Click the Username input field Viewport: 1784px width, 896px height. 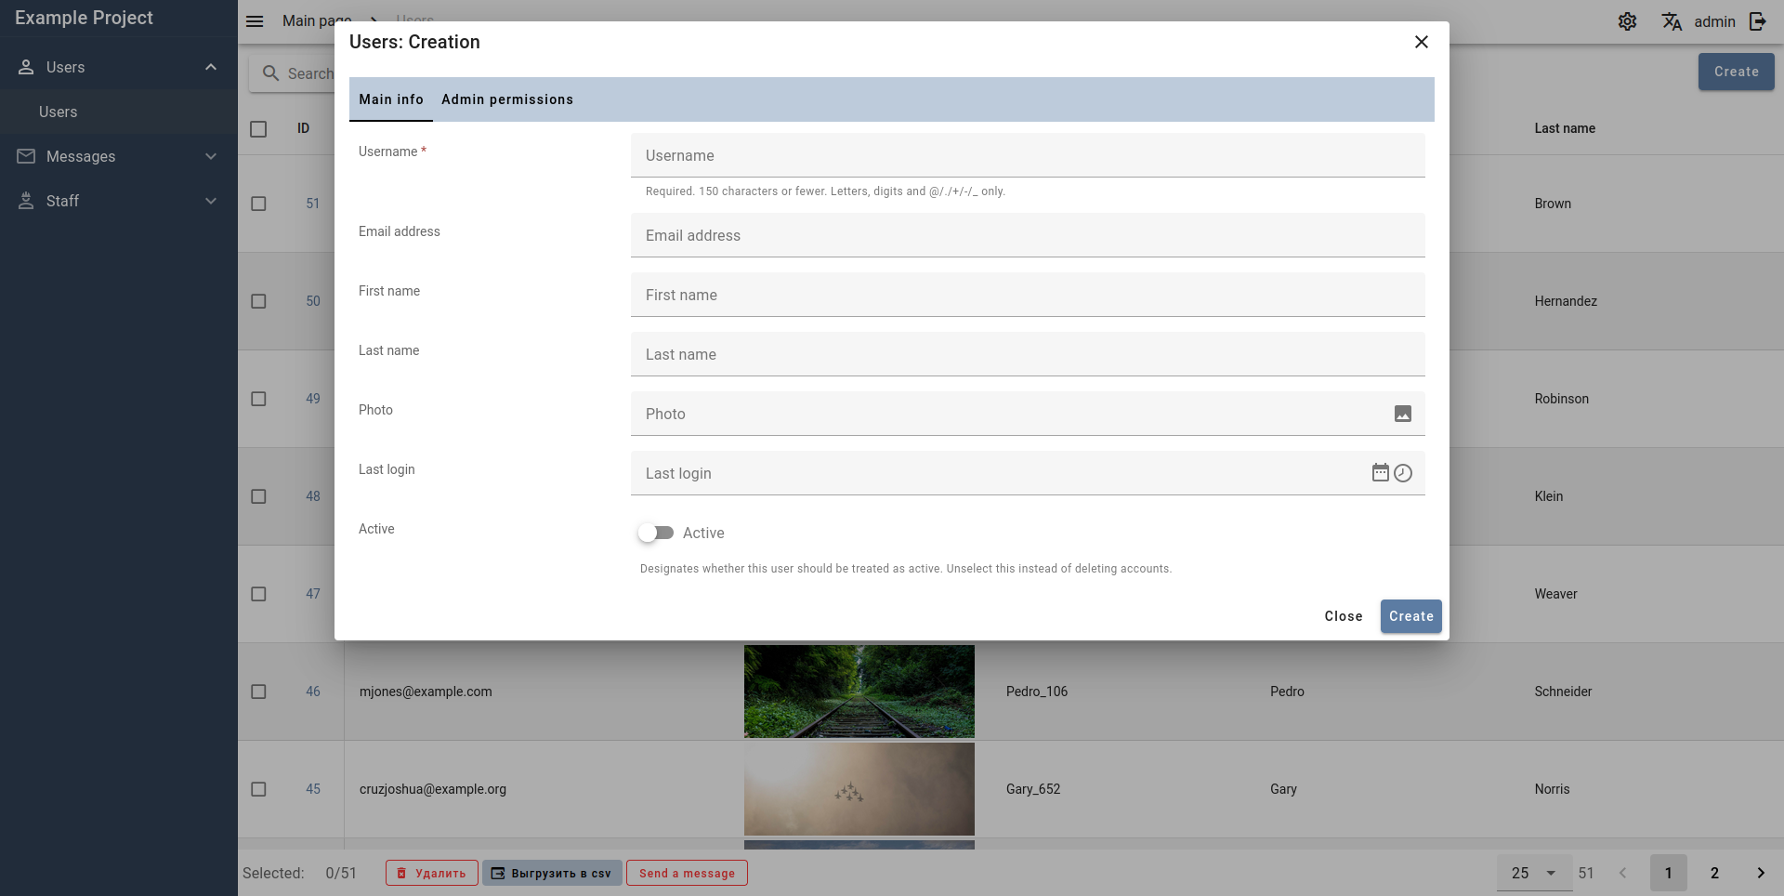tap(1028, 155)
